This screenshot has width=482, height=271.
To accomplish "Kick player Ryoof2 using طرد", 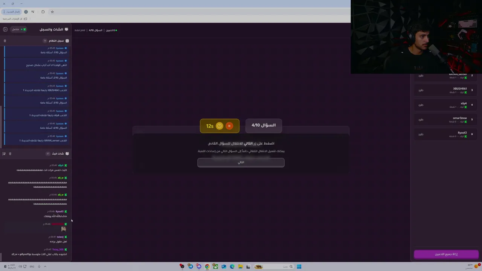I will (421, 134).
